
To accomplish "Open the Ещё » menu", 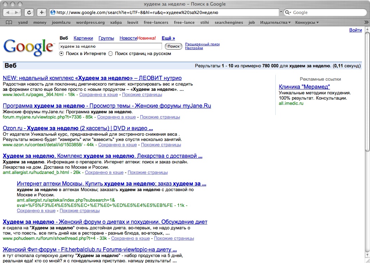I will [x=168, y=38].
